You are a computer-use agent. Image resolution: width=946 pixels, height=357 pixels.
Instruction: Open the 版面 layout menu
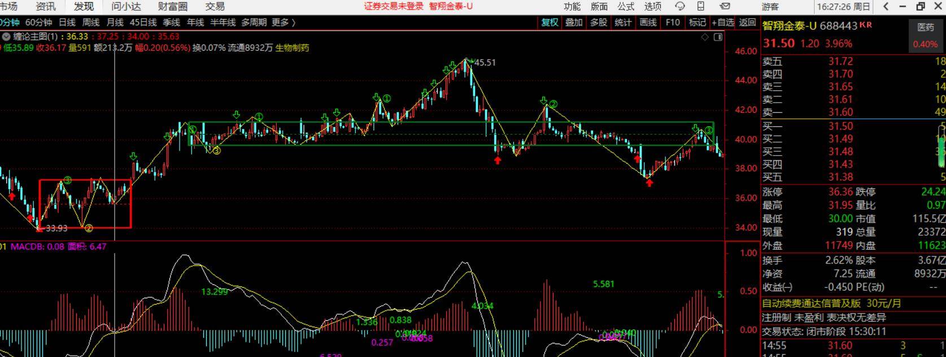coord(599,6)
